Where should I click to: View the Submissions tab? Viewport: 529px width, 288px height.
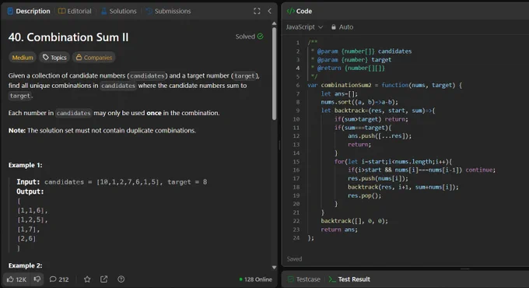pyautogui.click(x=168, y=11)
